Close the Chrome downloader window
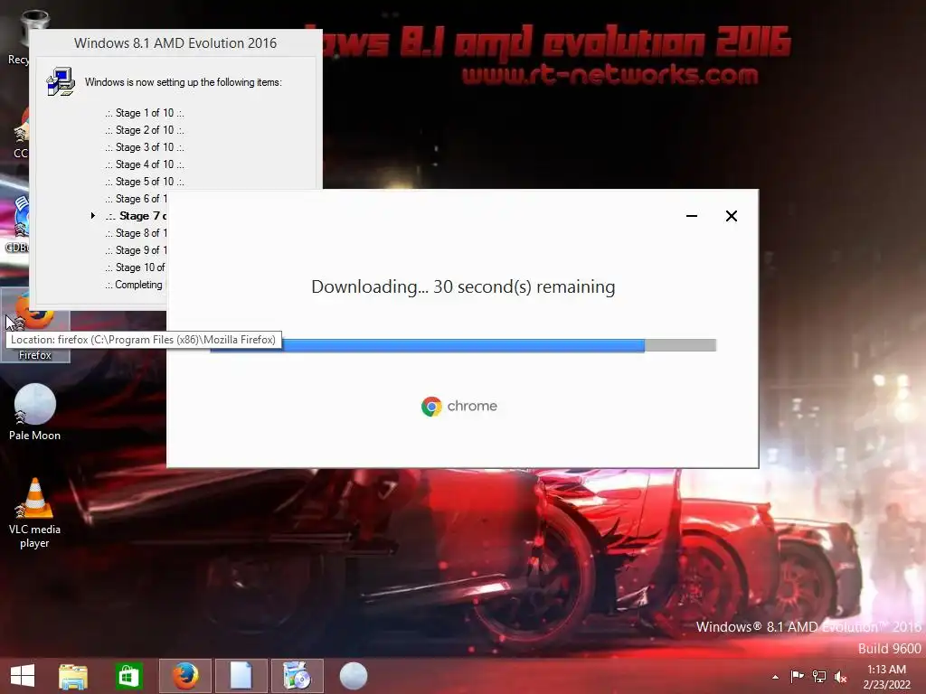This screenshot has width=926, height=694. coord(731,216)
